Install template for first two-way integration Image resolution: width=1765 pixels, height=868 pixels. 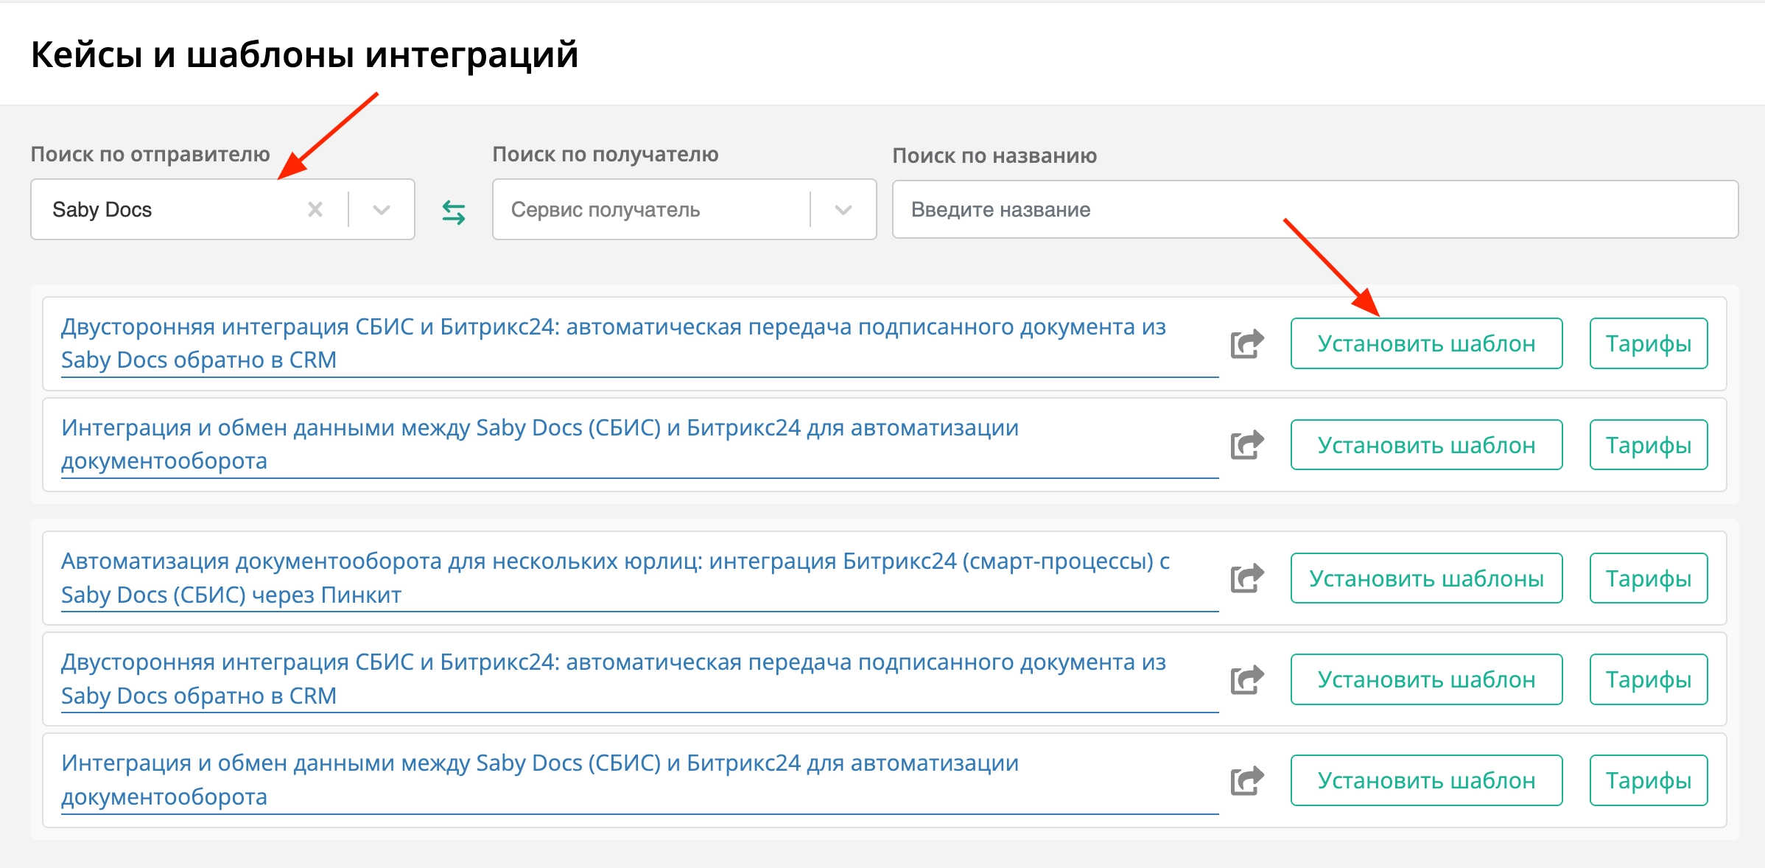[x=1425, y=344]
